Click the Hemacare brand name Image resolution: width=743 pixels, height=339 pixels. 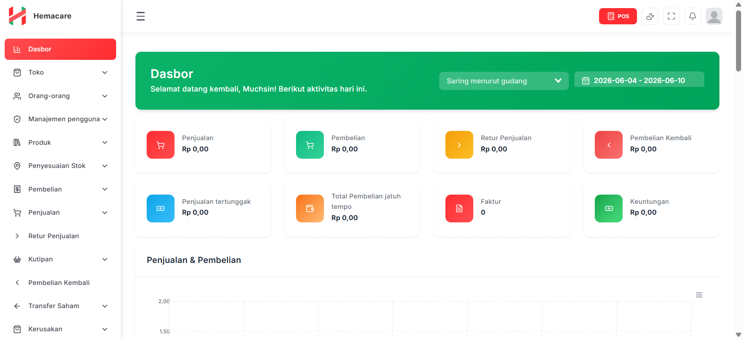pyautogui.click(x=53, y=16)
